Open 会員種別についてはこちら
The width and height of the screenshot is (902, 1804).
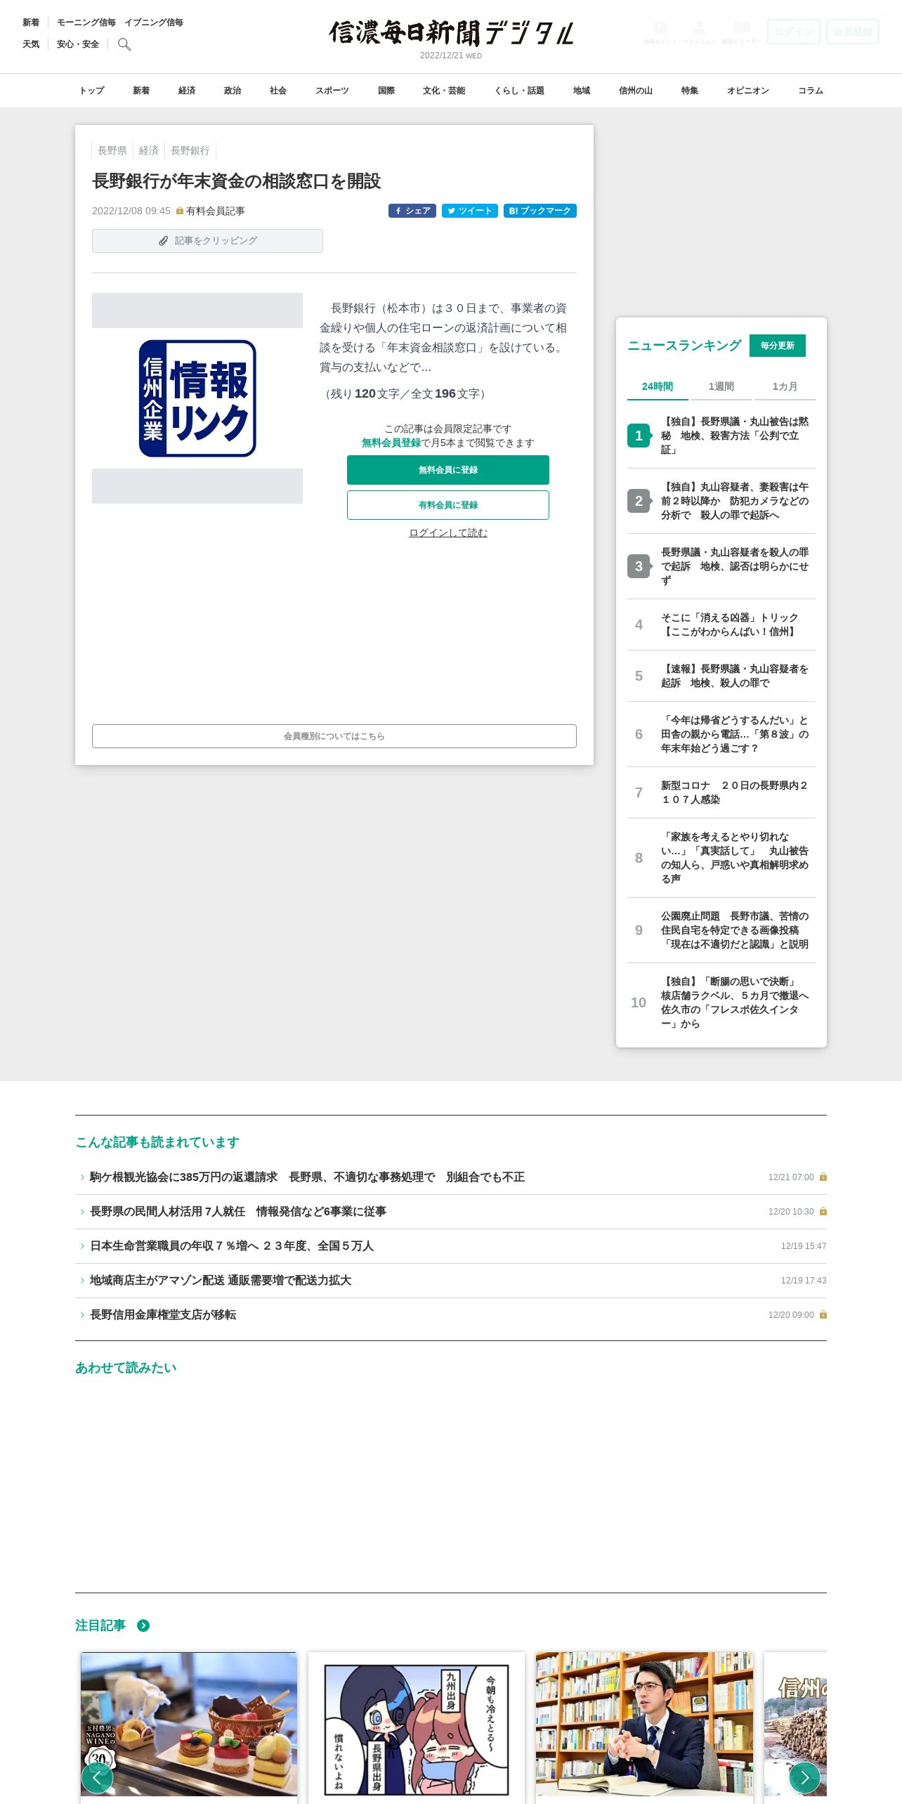click(x=334, y=736)
